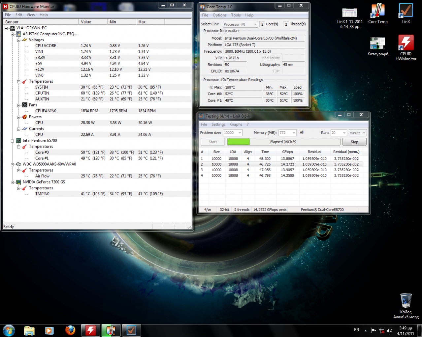
Task: Click the EN language indicator
Action: 356,330
